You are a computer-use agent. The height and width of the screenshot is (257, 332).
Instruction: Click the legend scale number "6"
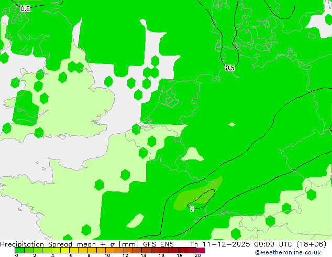pyautogui.click(x=71, y=255)
